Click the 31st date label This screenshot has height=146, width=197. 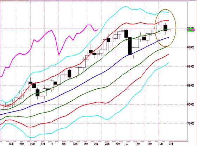43,144
